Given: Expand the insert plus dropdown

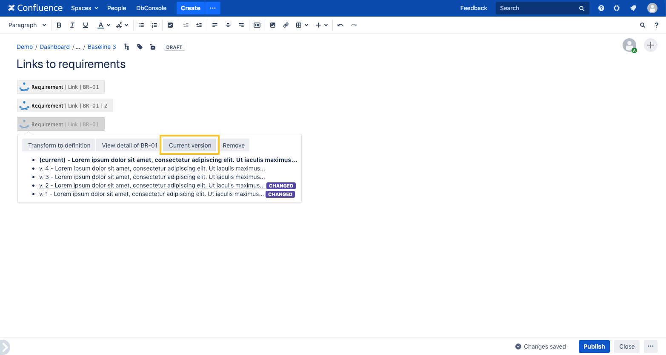Looking at the screenshot, I should (x=326, y=25).
